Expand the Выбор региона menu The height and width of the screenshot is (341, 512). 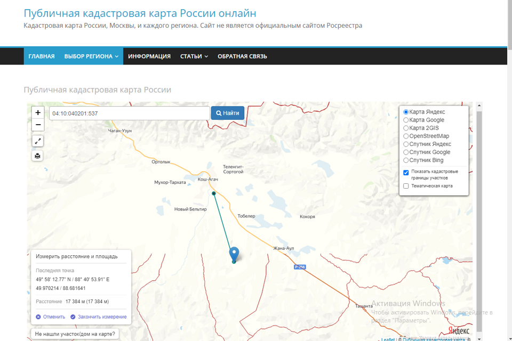pyautogui.click(x=91, y=56)
